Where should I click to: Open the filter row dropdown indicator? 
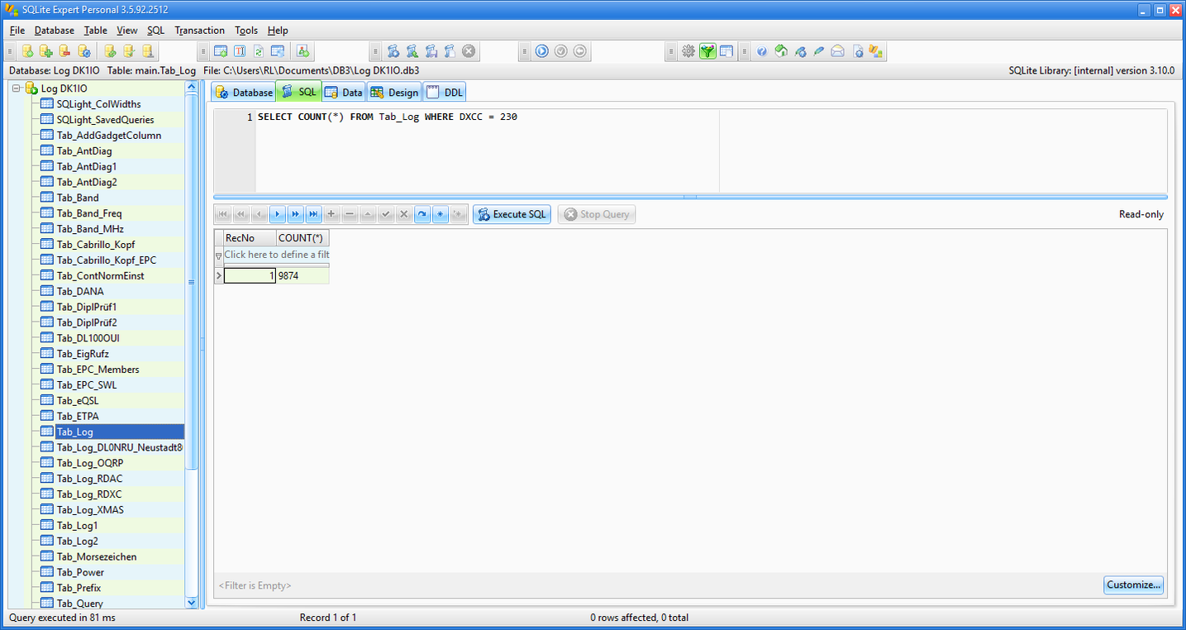tap(219, 255)
